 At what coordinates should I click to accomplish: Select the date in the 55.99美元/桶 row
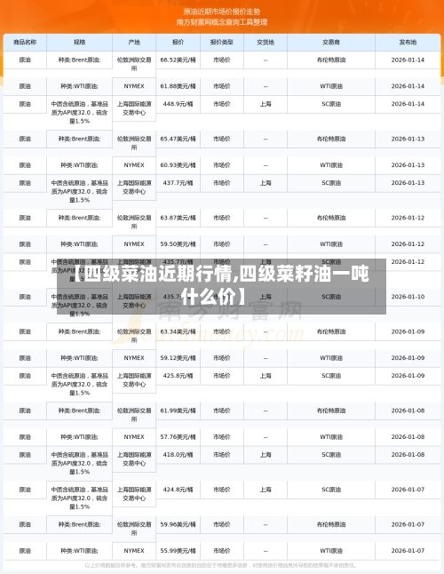(408, 551)
